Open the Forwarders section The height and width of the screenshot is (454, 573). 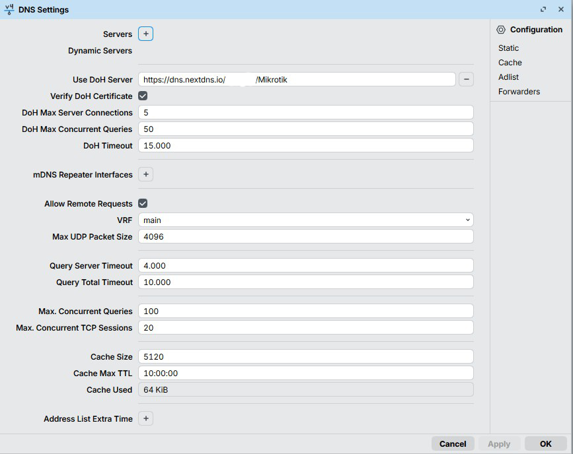519,92
